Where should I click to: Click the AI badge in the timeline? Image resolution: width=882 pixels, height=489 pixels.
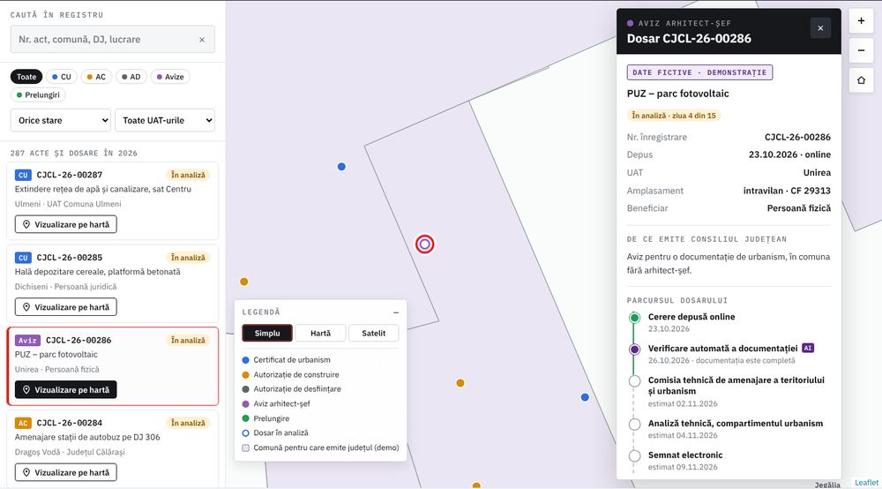coord(808,349)
